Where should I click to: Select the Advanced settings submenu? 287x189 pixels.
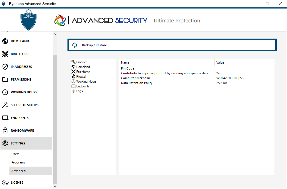(31, 171)
